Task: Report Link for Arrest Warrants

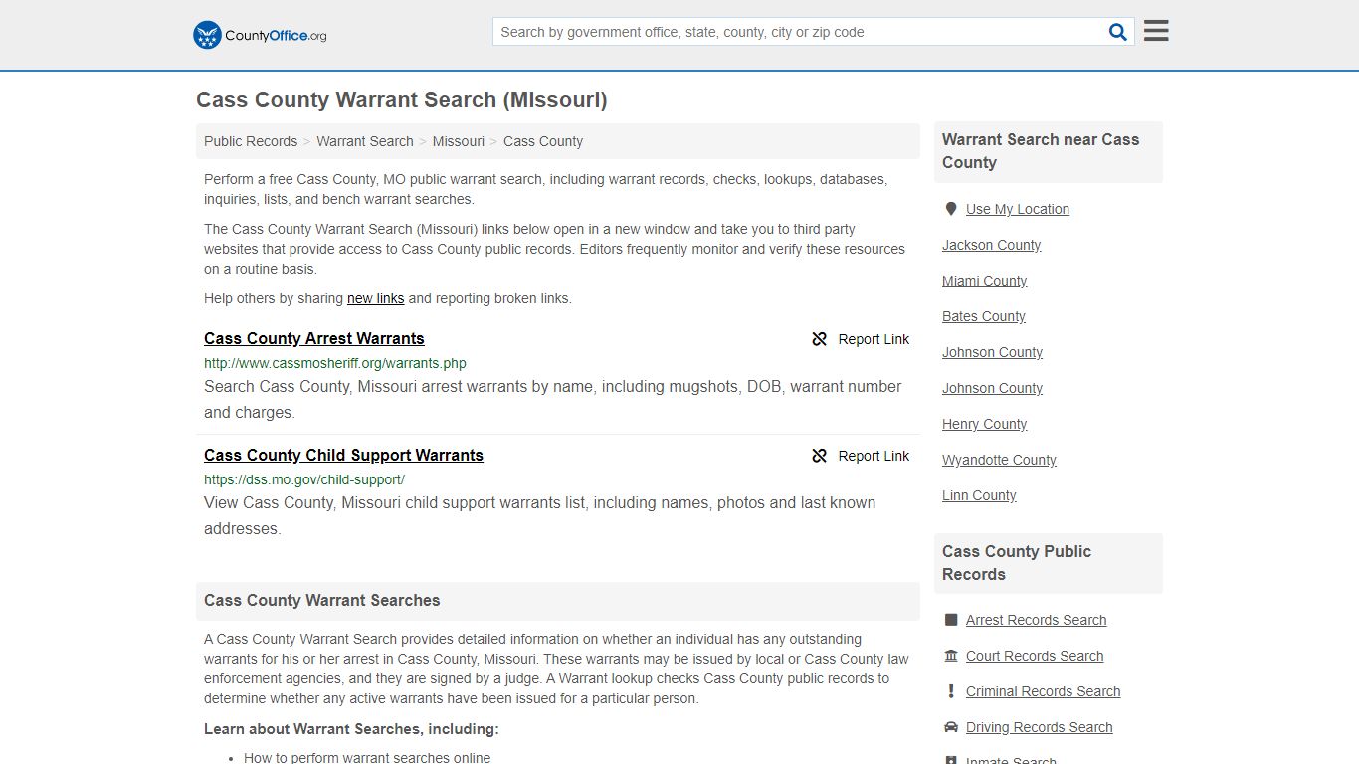Action: coord(874,339)
